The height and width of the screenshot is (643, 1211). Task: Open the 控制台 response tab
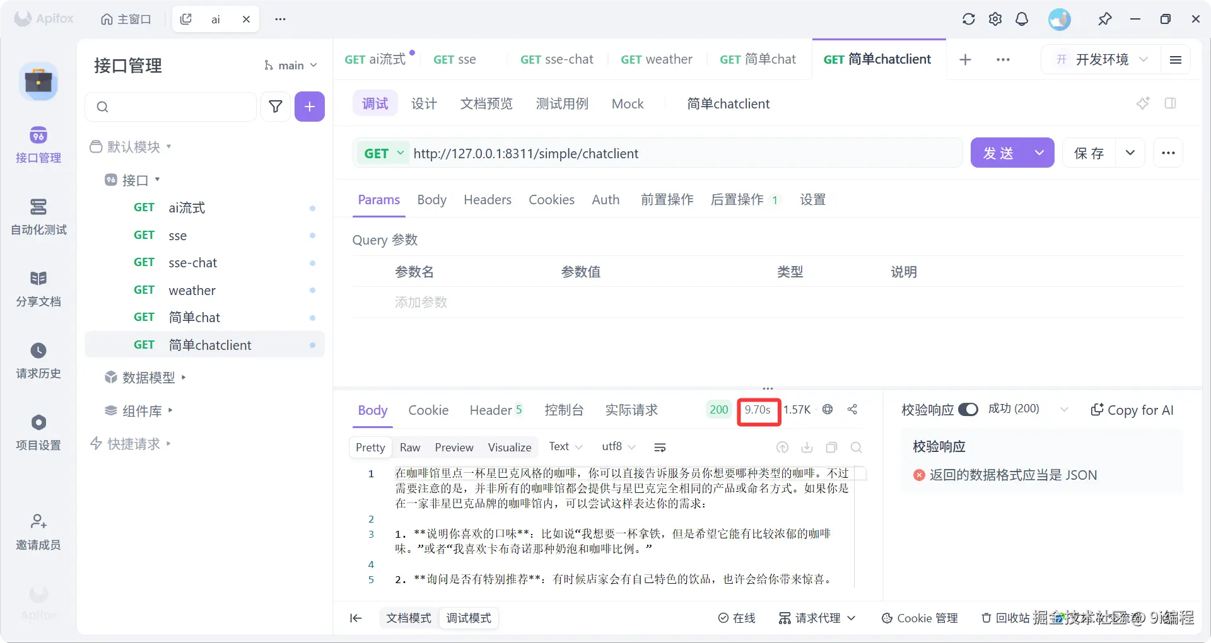tap(564, 410)
